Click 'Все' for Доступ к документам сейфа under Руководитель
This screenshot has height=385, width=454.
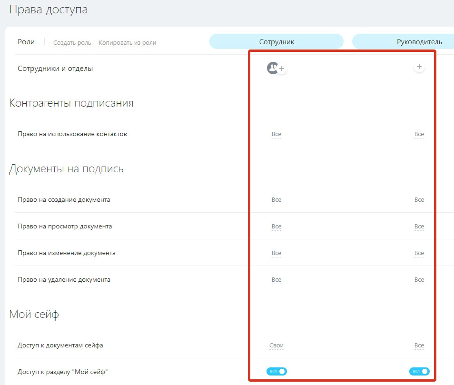[x=419, y=345]
